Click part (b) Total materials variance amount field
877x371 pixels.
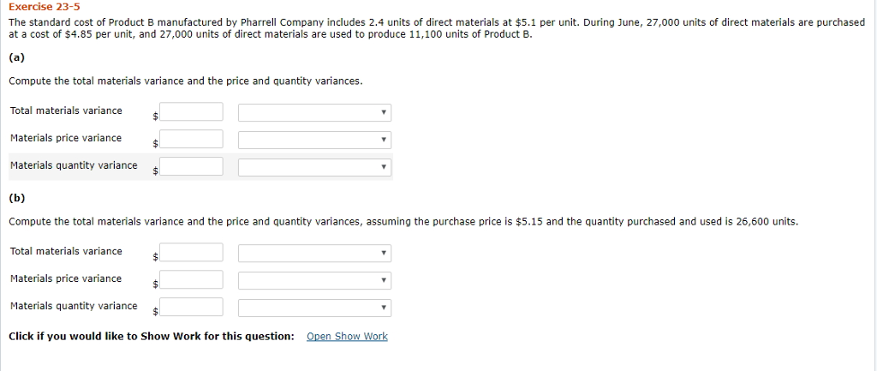pos(191,253)
